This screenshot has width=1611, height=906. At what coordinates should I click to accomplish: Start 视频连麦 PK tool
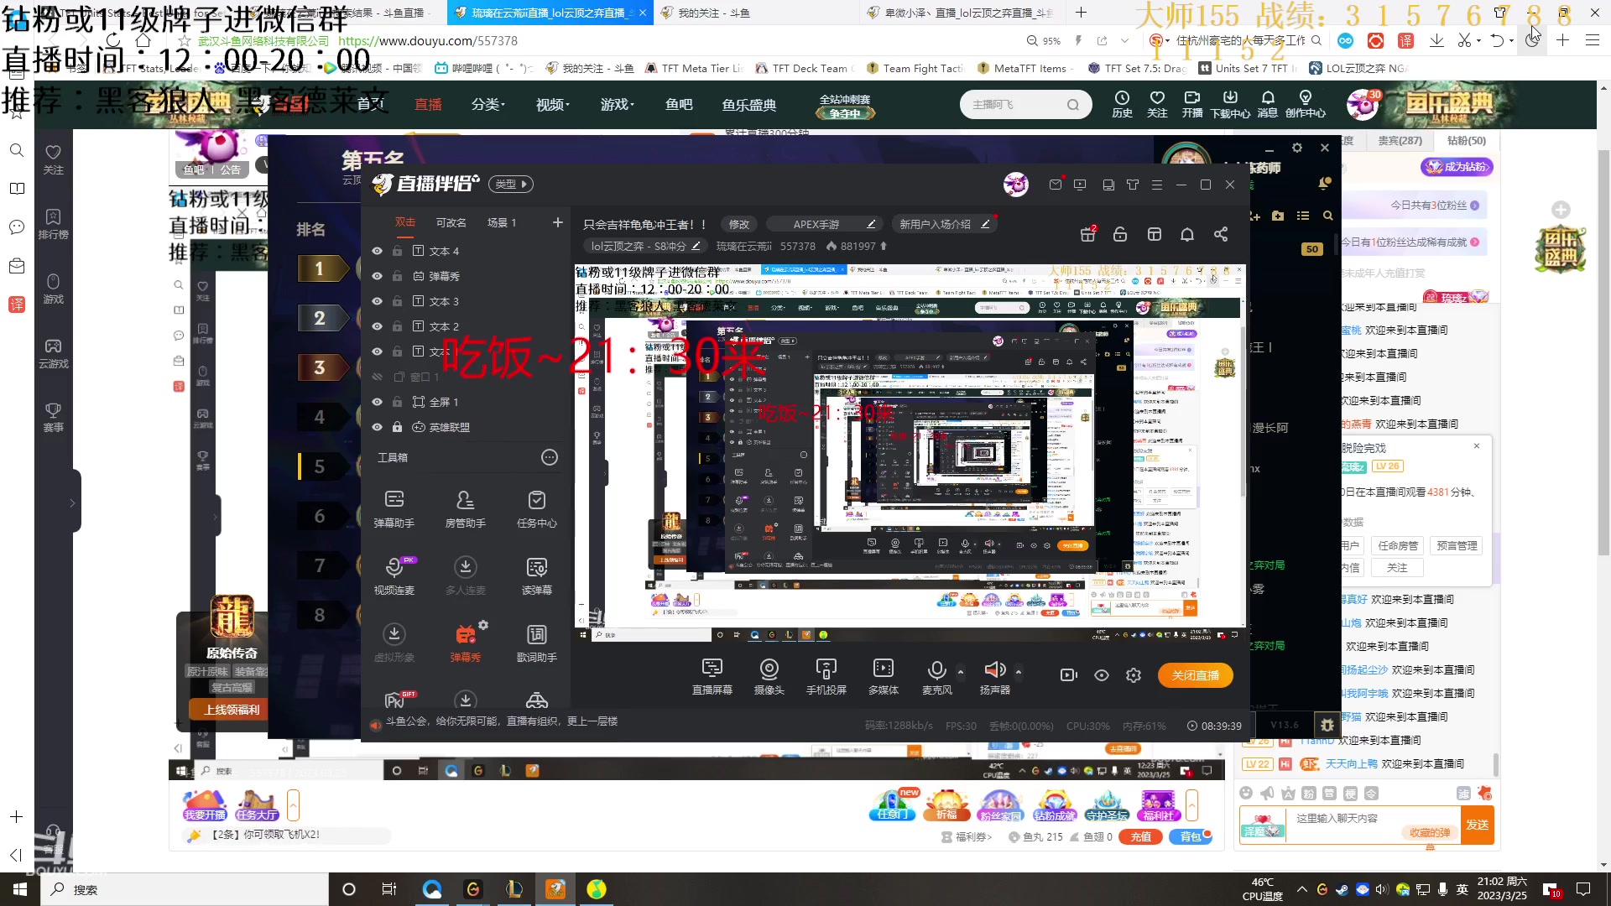pos(394,575)
